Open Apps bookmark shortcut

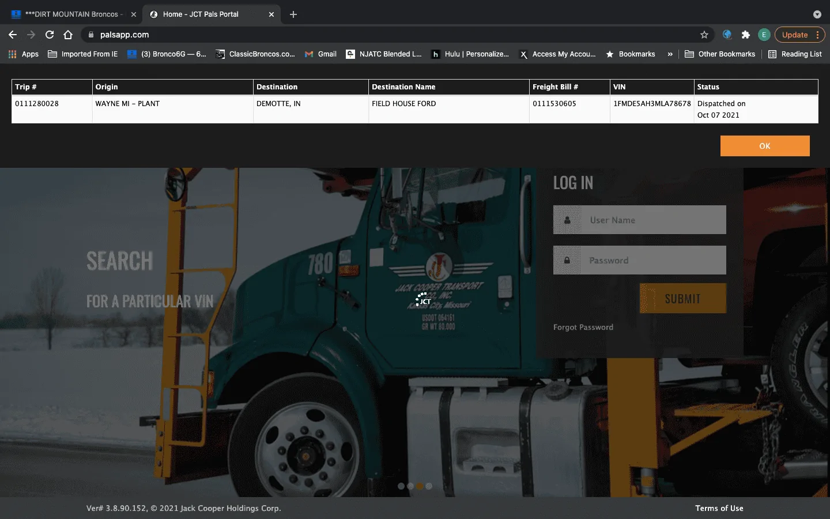coord(24,54)
